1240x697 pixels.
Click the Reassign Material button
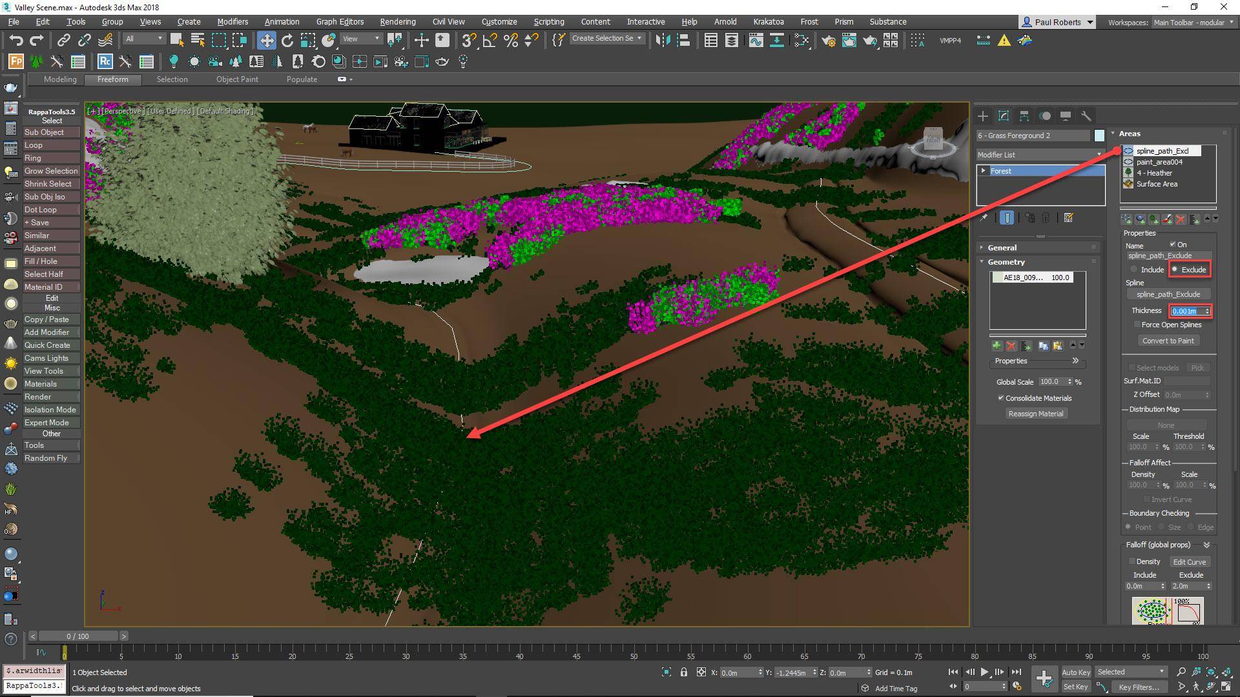pyautogui.click(x=1036, y=413)
